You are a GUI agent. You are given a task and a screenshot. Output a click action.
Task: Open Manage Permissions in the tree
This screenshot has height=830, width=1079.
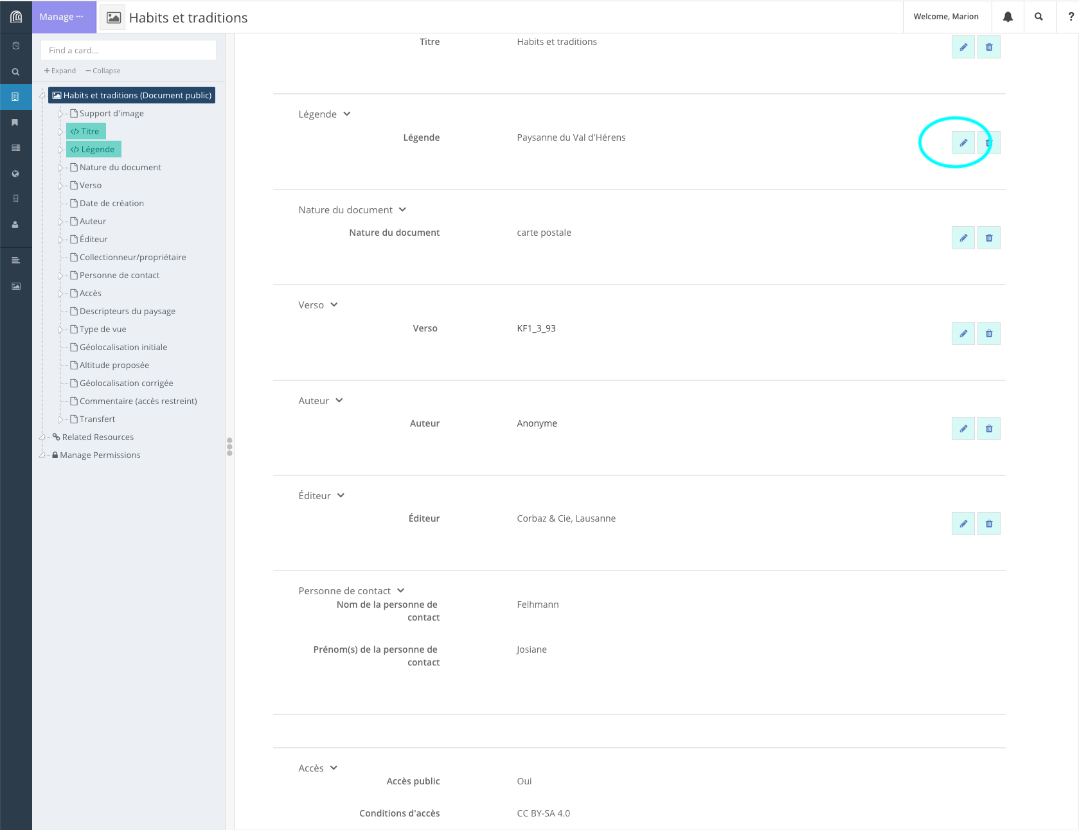tap(100, 455)
